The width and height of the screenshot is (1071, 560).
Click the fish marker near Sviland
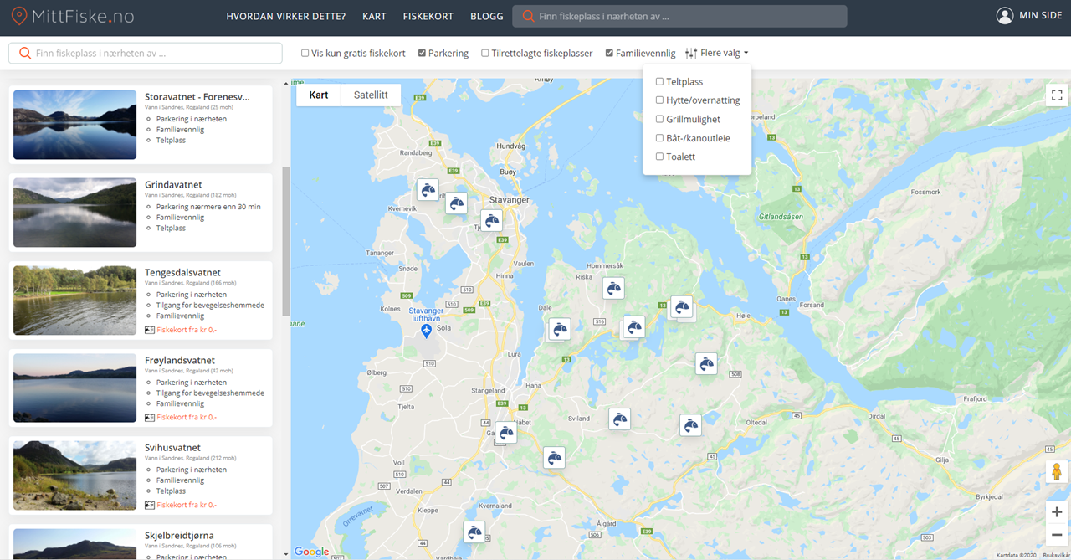(619, 419)
